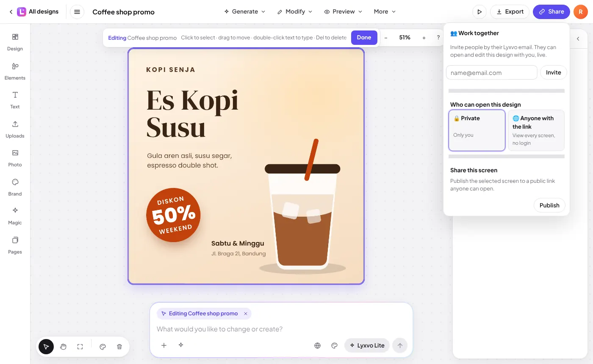This screenshot has width=593, height=364.
Task: Focus the invite email input field
Action: point(492,72)
